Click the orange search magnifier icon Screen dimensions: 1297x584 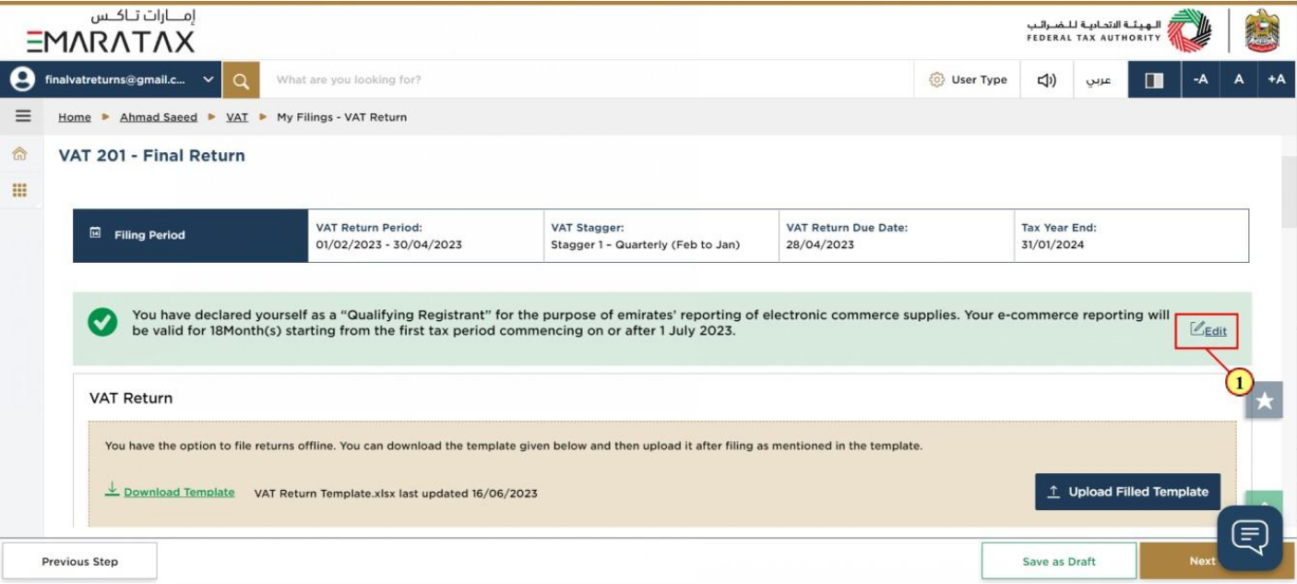click(241, 80)
